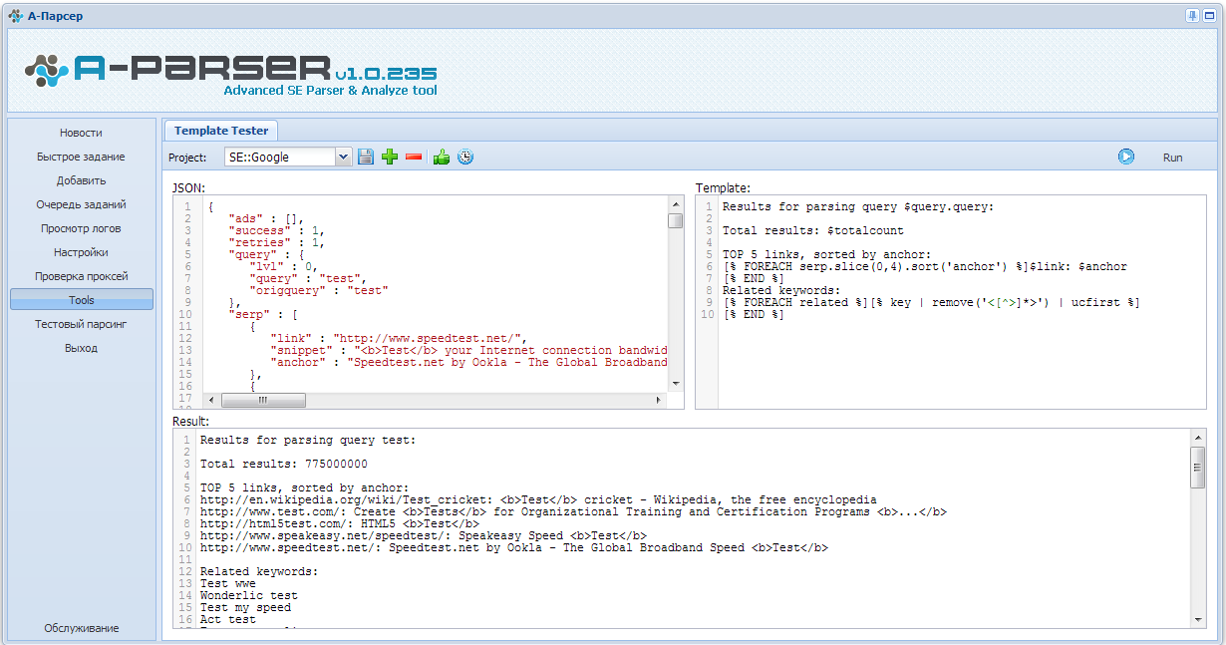This screenshot has height=645, width=1226.
Task: Click the JSON editor vertical scrollbar thumb
Action: pos(675,220)
